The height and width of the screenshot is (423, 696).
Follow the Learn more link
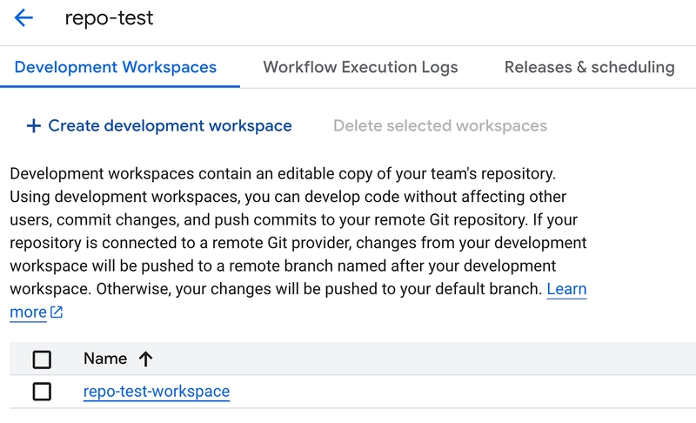566,289
